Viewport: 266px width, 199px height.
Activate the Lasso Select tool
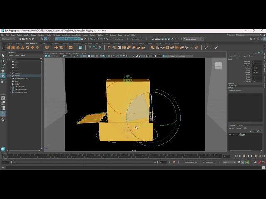[x=3, y=61]
